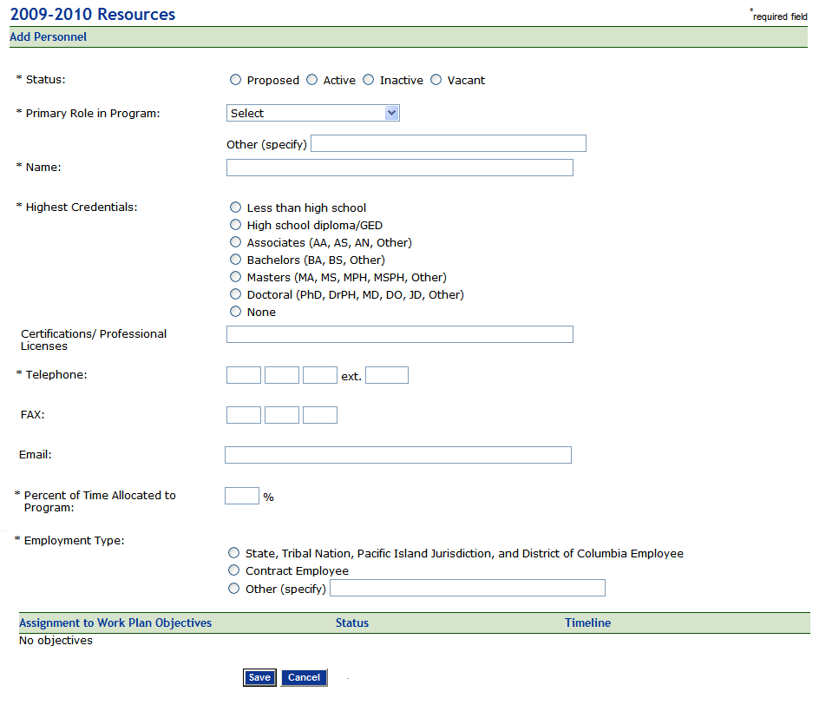Select Other (specify) employment type radio
The image size is (819, 705).
pyautogui.click(x=234, y=588)
